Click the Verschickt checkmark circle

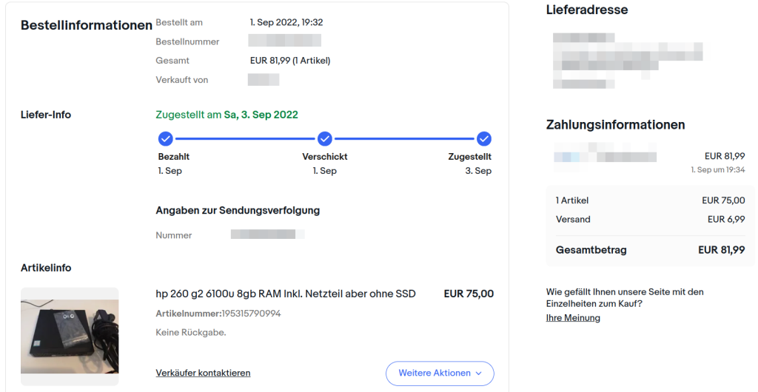tap(325, 139)
